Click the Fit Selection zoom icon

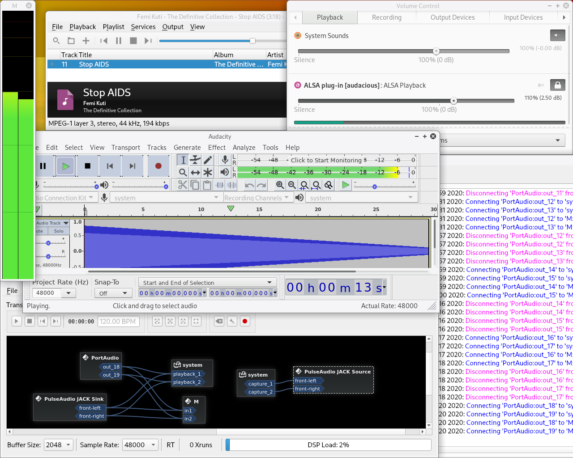coord(304,185)
